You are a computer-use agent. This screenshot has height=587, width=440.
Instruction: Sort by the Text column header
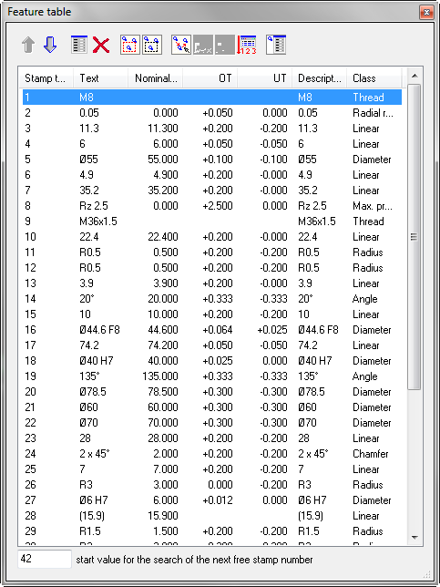click(x=100, y=78)
